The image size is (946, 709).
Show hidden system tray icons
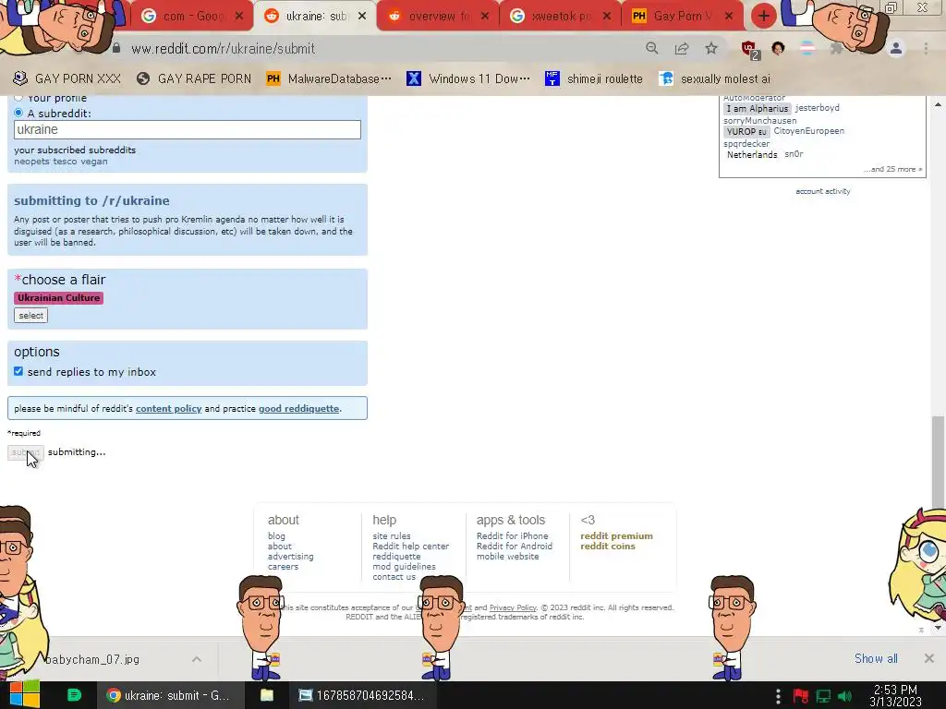click(x=778, y=696)
